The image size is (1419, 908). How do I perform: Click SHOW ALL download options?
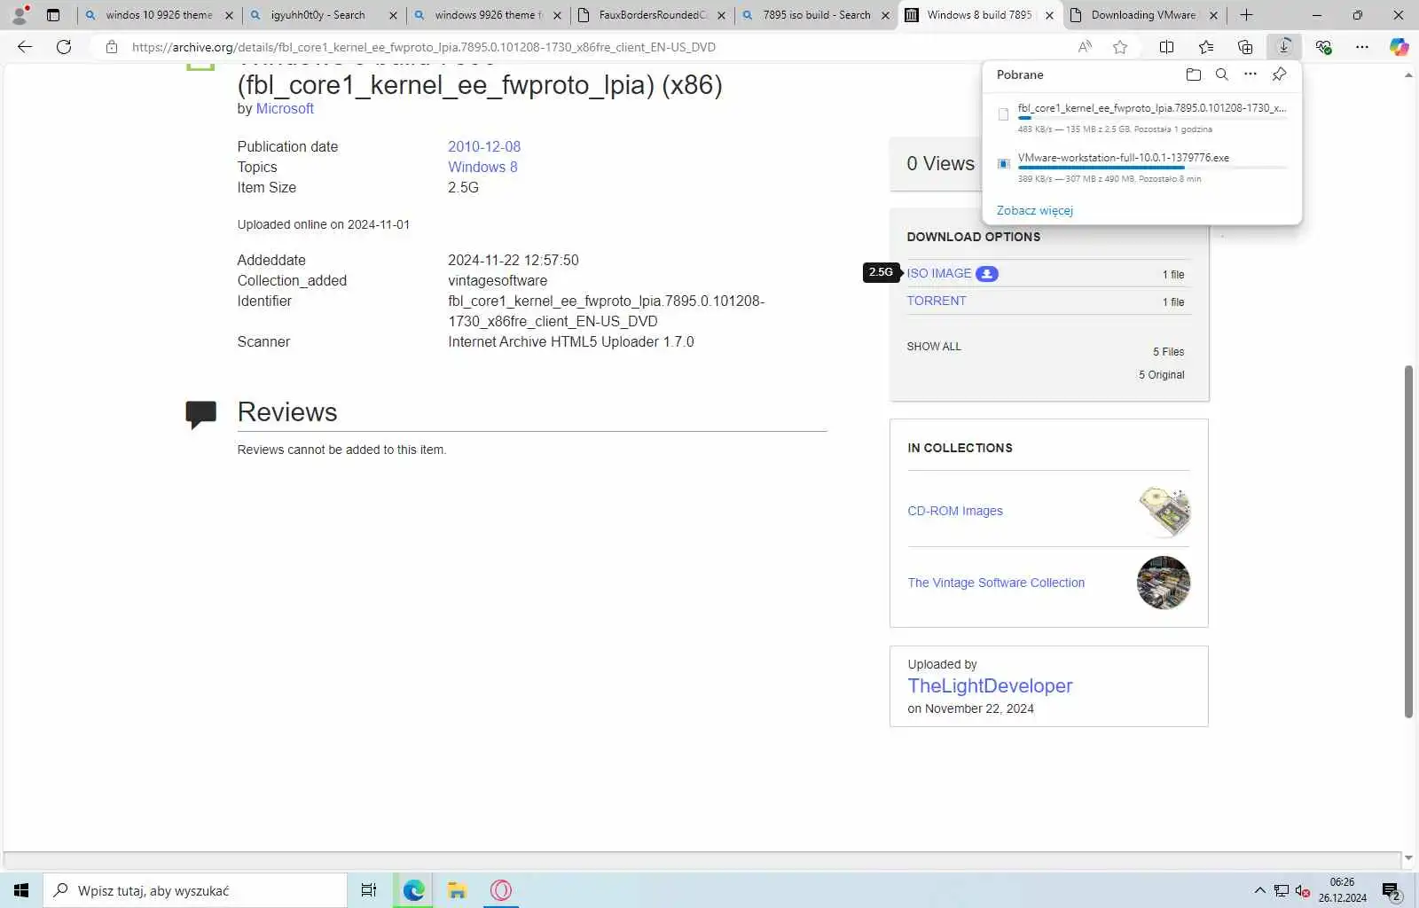click(x=934, y=347)
